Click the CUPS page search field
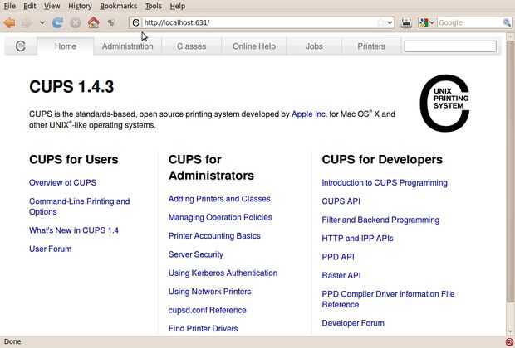The width and height of the screenshot is (515, 348). coord(450,46)
